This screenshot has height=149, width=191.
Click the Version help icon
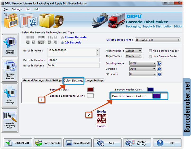[x=159, y=69]
